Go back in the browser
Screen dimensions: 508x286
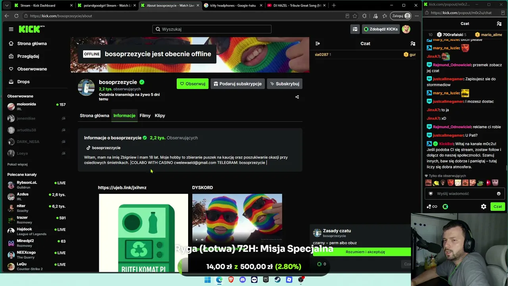point(7,16)
